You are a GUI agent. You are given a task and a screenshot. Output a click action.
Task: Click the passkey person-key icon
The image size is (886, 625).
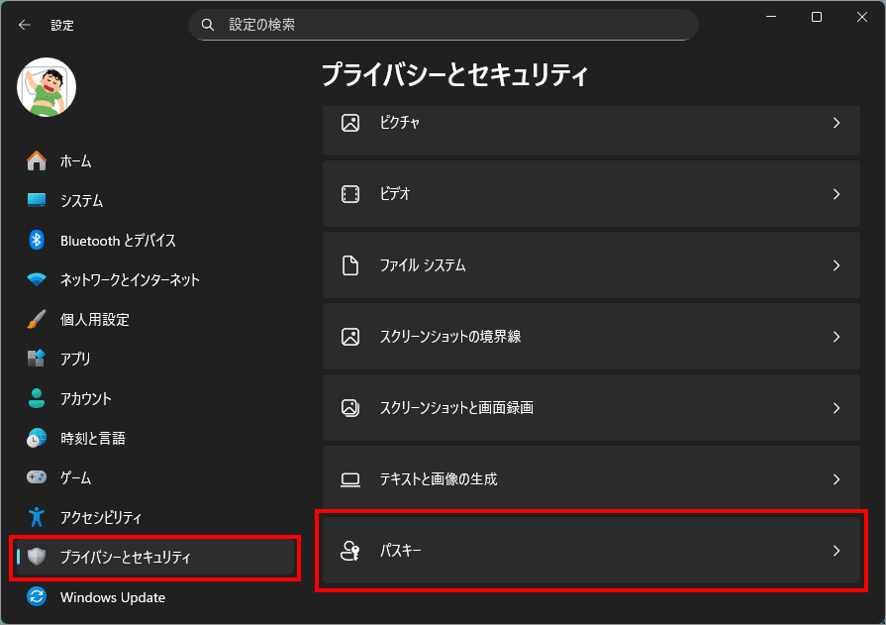pyautogui.click(x=350, y=551)
